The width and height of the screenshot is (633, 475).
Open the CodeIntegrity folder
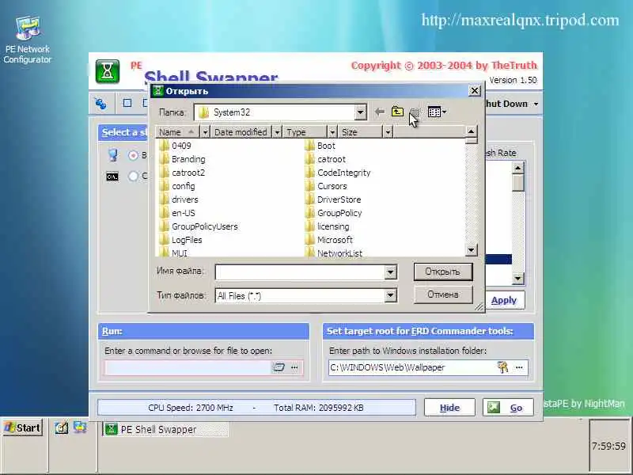click(x=338, y=173)
